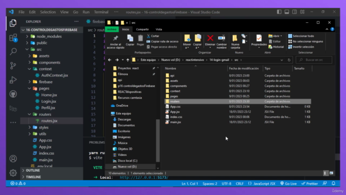The image size is (346, 195).
Task: Click Prettier in VS Code status bar
Action: [309, 184]
